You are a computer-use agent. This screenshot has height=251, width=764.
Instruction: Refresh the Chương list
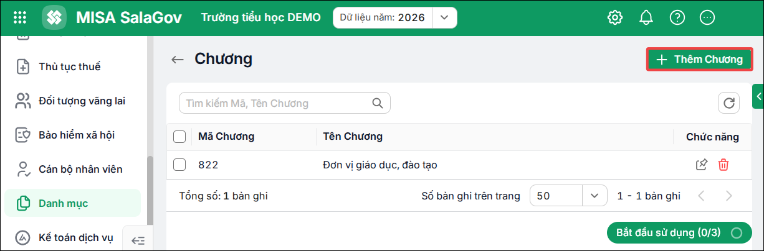coord(728,103)
